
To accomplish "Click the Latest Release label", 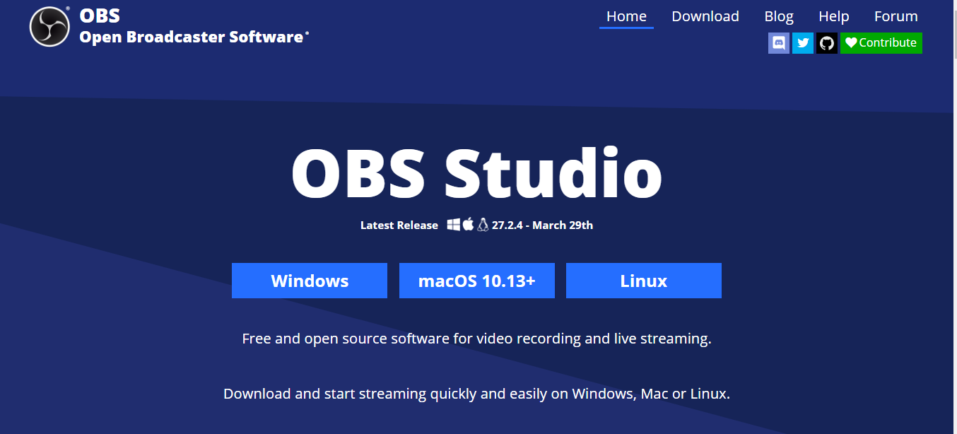I will coord(399,225).
